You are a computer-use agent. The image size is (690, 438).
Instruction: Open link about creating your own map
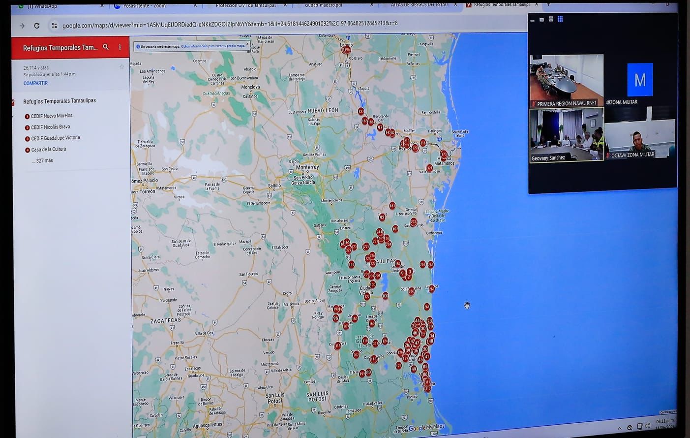pyautogui.click(x=213, y=46)
